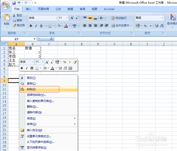Decrease indent in alignment group
Screen dimensions: 177x151
(x=101, y=26)
